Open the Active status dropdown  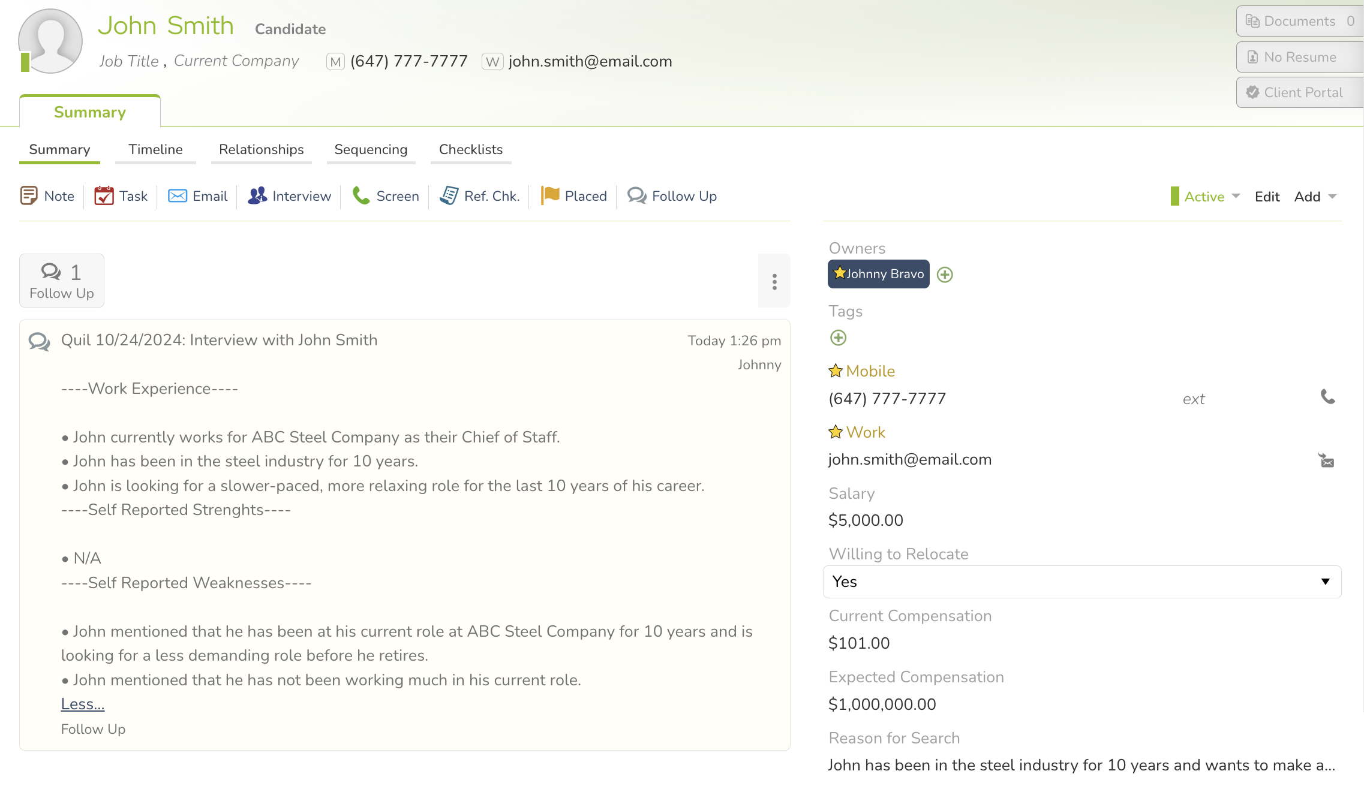point(1206,197)
